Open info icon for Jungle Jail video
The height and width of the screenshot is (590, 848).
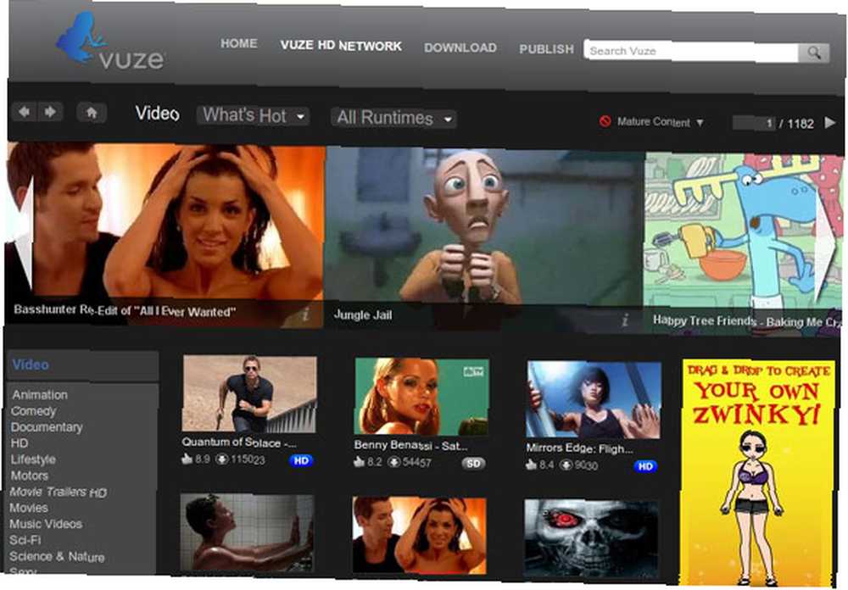coord(626,320)
